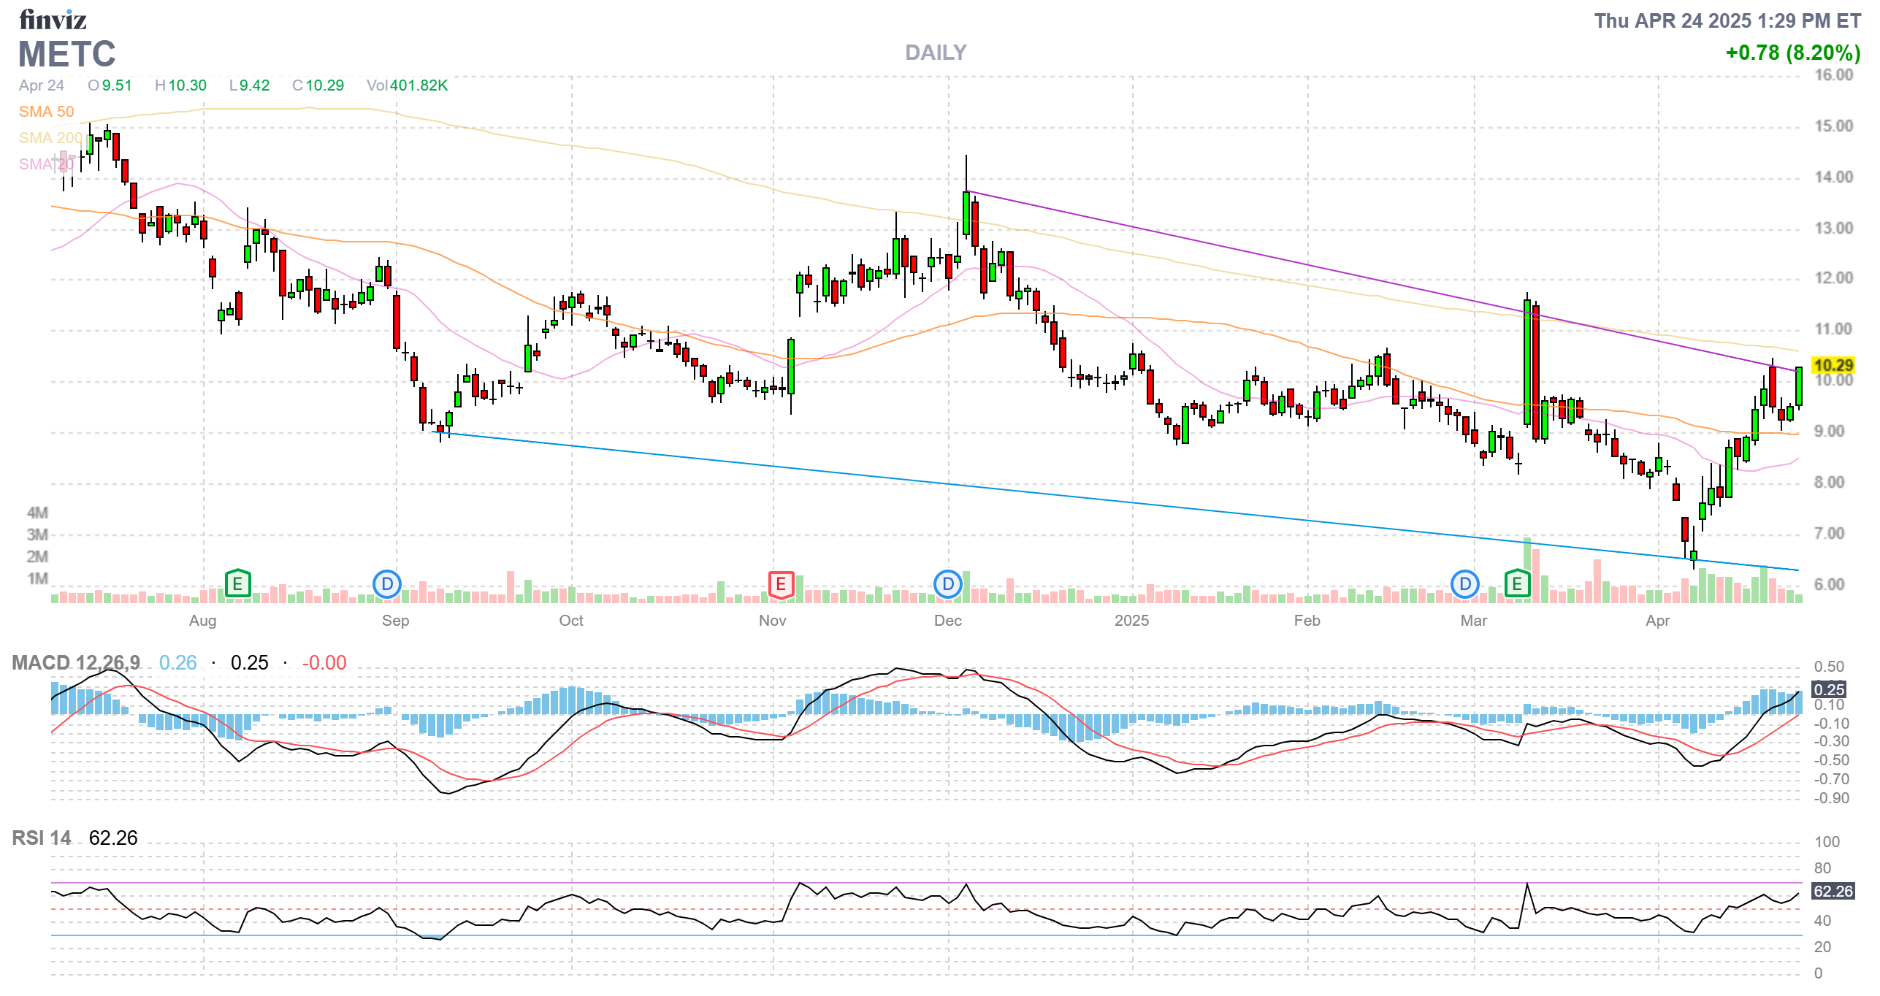Click the SMA 200 legend label
Screen dimensions: 1880x996
(x=50, y=138)
